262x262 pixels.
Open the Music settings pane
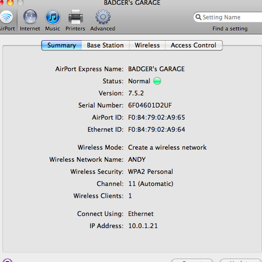click(x=52, y=20)
